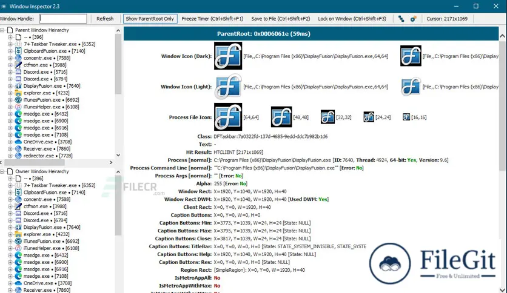Select msedge.exe • [7108] in Parent hierarchy
This screenshot has height=293, width=507.
(x=45, y=135)
